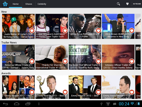Favorite the Getaway Official Trailer #2
This screenshot has width=142, height=107.
[132, 61]
